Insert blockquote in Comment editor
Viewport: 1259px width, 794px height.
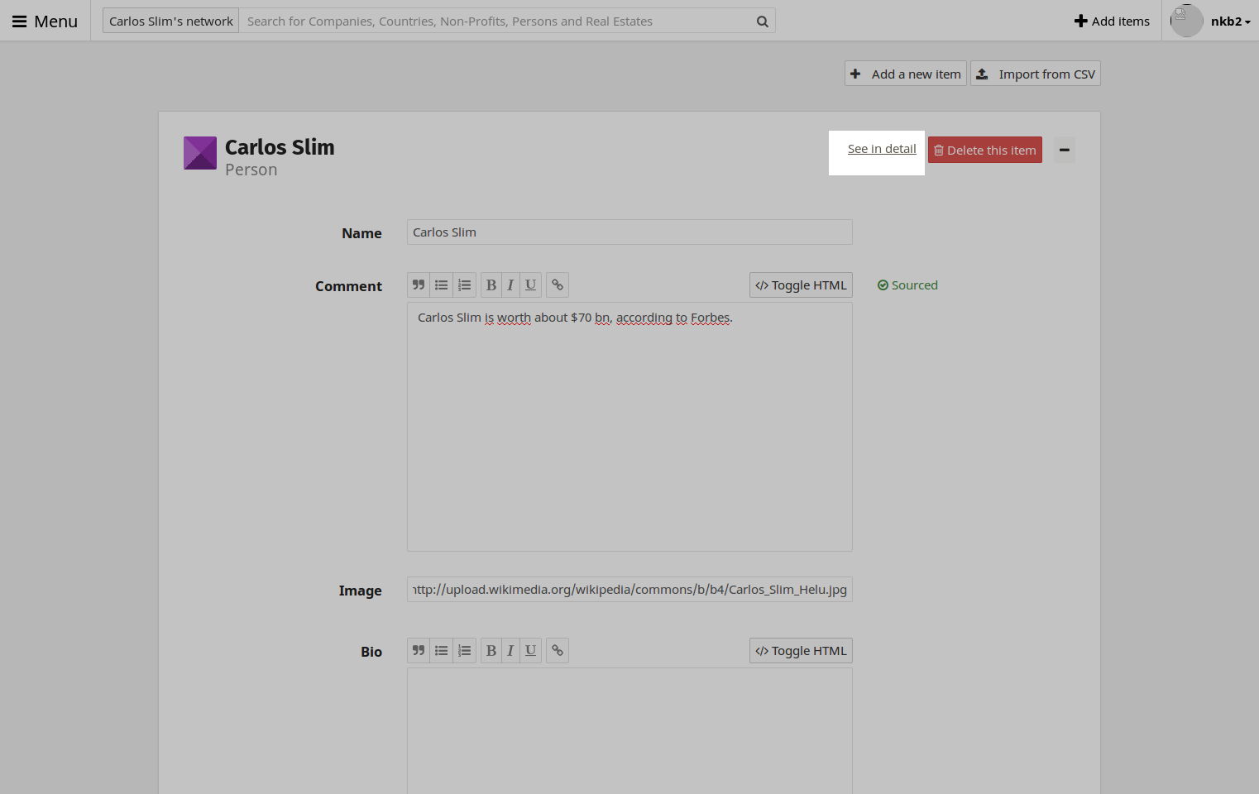pos(419,285)
